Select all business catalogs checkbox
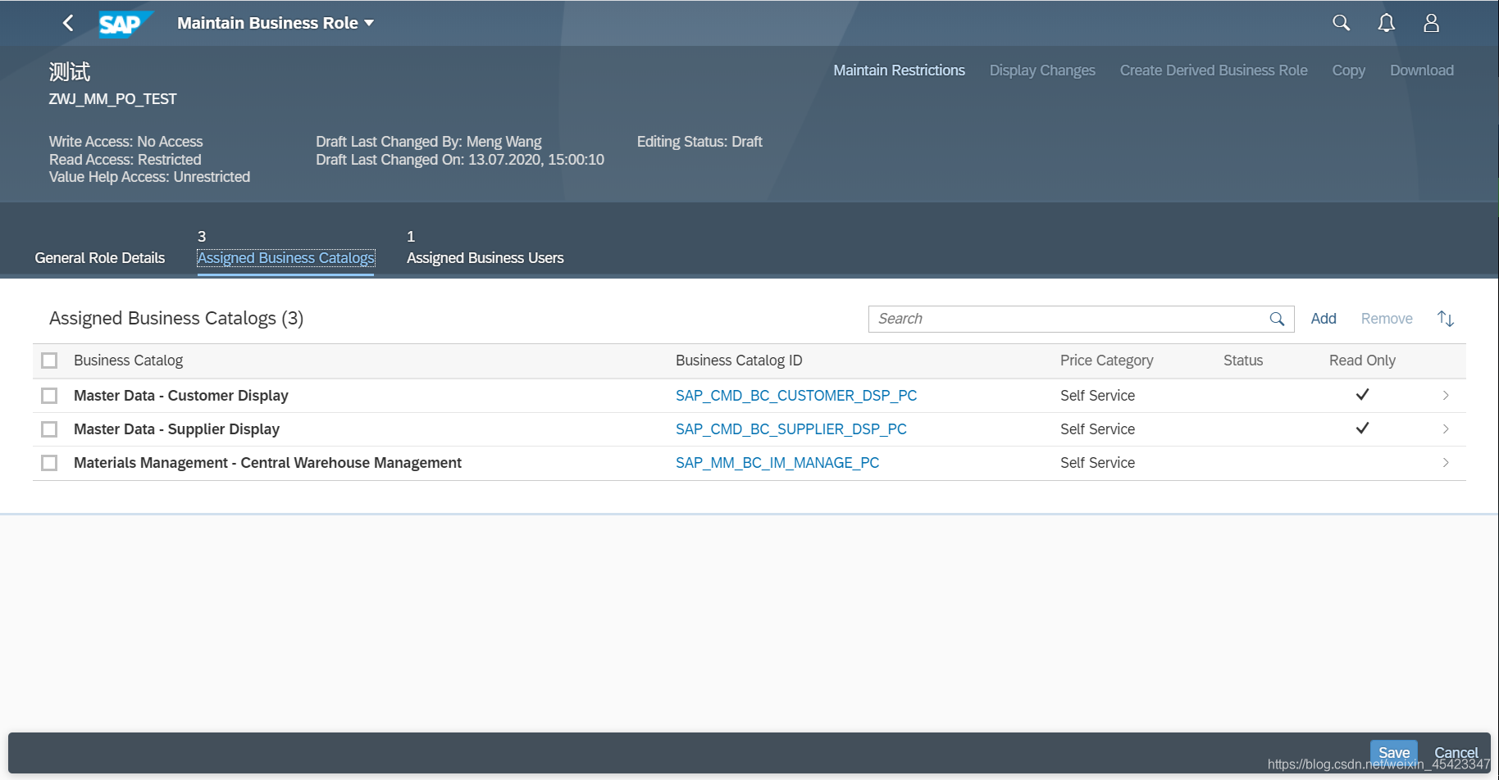Screen dimensions: 1499x780 click(49, 361)
